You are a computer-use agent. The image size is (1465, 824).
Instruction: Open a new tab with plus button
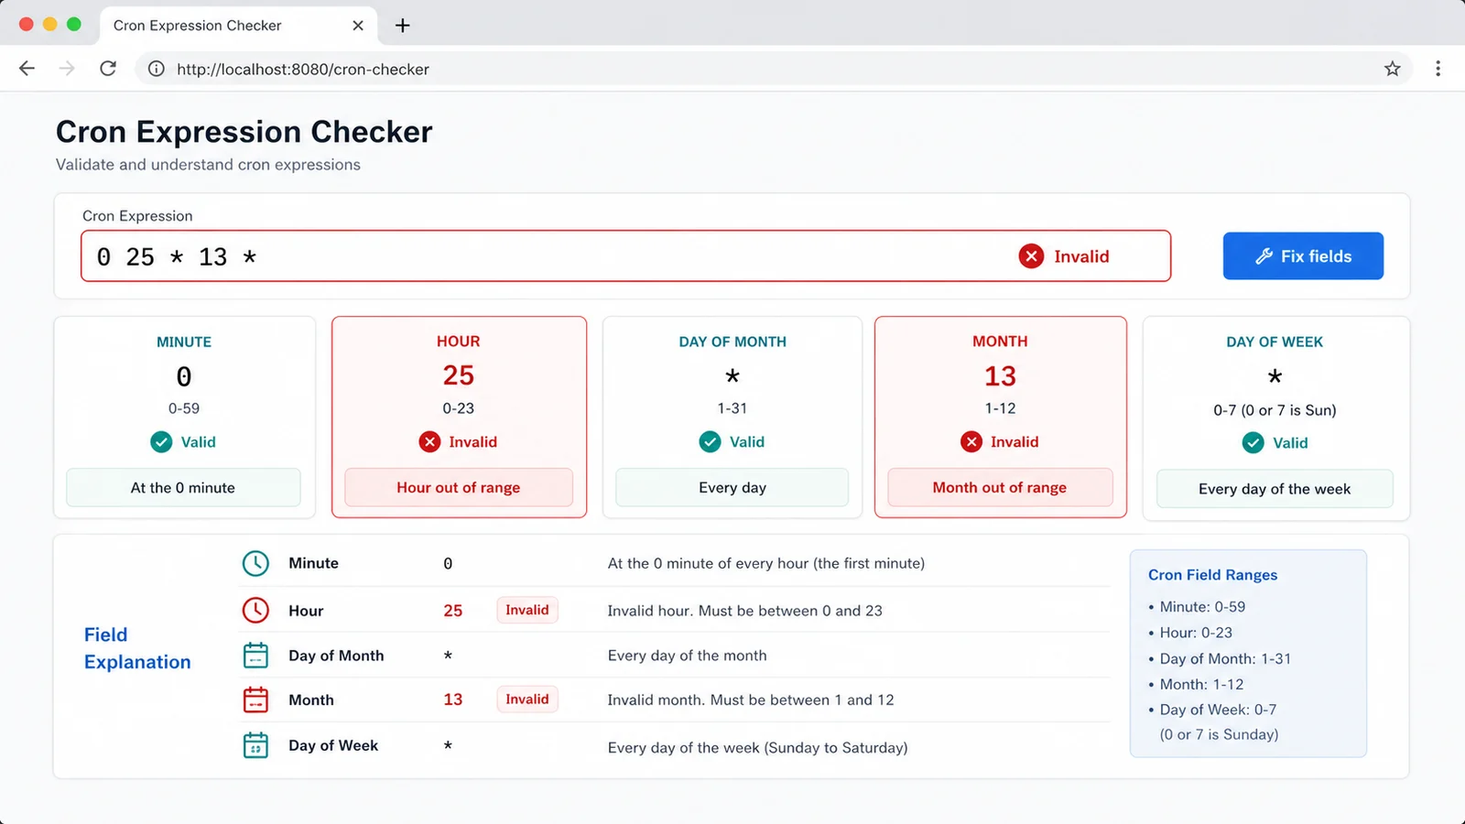(403, 26)
